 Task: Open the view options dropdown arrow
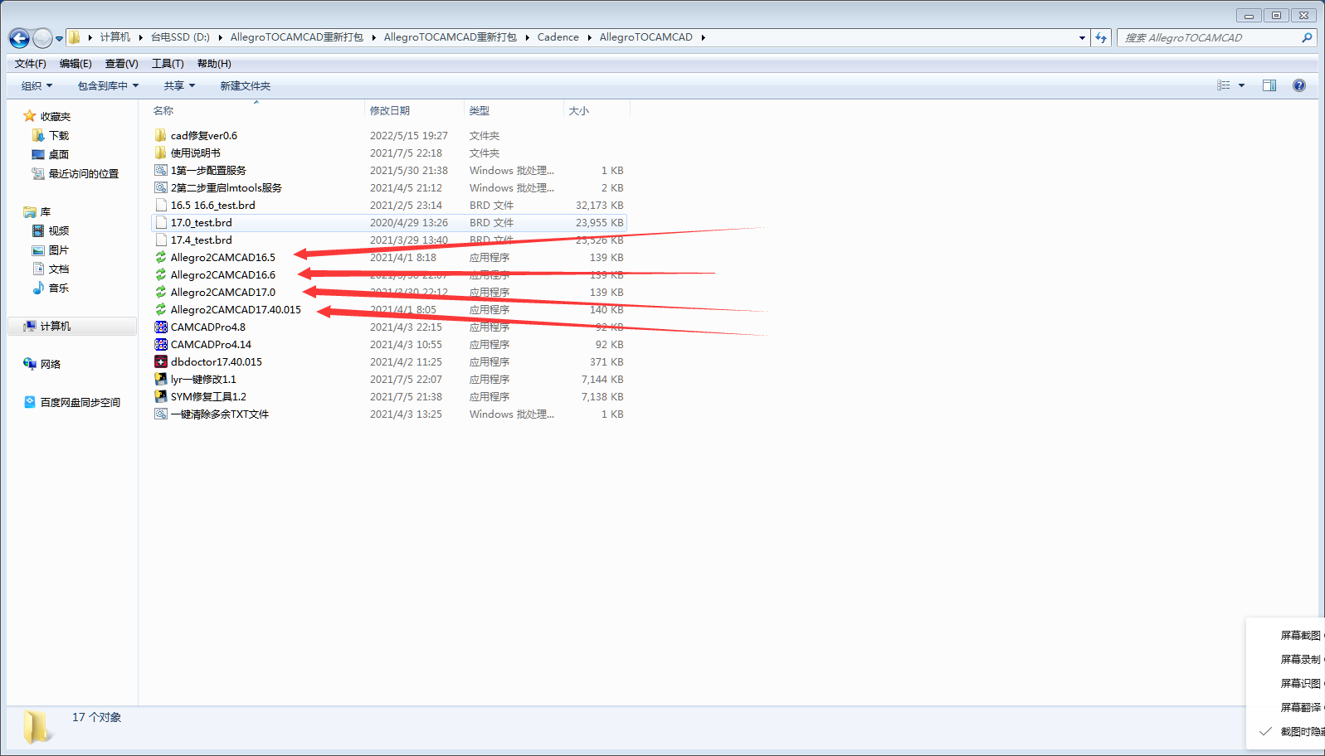tap(1241, 85)
